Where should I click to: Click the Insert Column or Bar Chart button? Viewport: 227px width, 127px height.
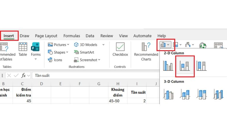pyautogui.click(x=165, y=45)
